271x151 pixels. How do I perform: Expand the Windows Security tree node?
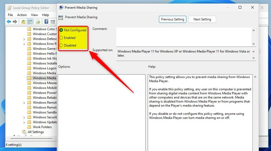click(x=24, y=117)
